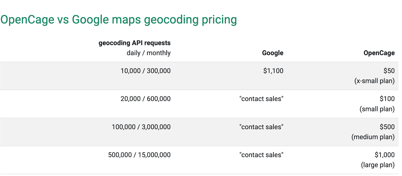This screenshot has width=402, height=176.
Task: Click the 500,000 / 15,000,000 requests cell
Action: click(x=139, y=155)
